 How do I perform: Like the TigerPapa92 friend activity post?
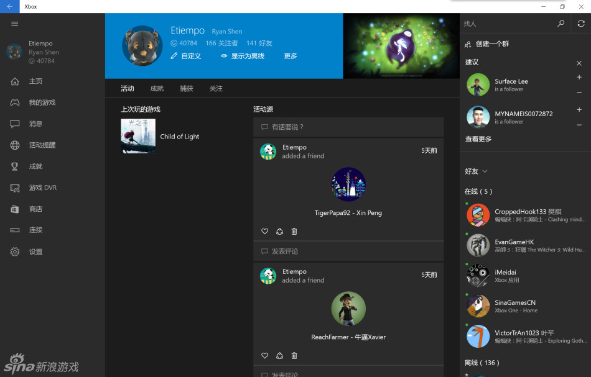pos(264,232)
